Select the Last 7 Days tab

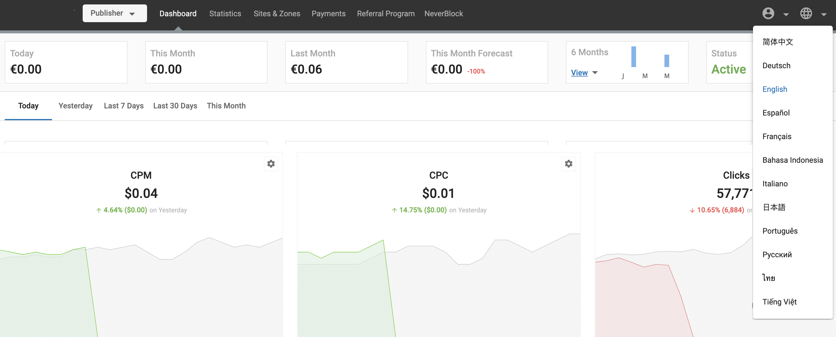tap(123, 106)
